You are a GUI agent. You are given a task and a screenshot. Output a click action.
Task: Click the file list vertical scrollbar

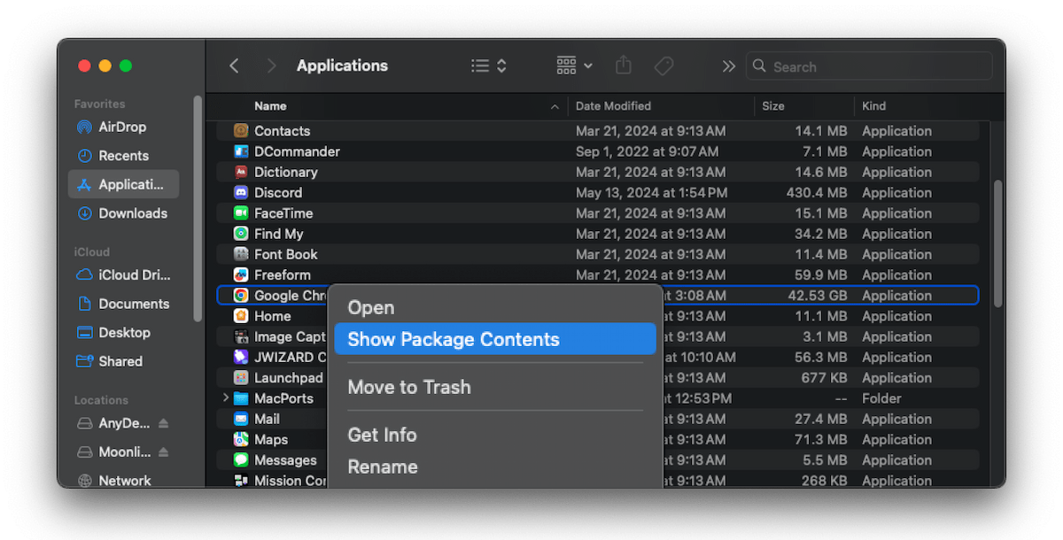click(998, 243)
